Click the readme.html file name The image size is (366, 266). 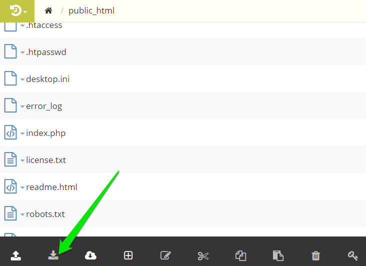tap(51, 187)
